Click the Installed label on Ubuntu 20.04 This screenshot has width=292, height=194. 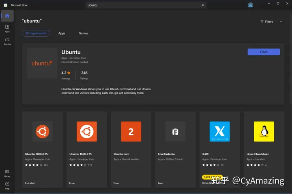pyautogui.click(x=30, y=183)
